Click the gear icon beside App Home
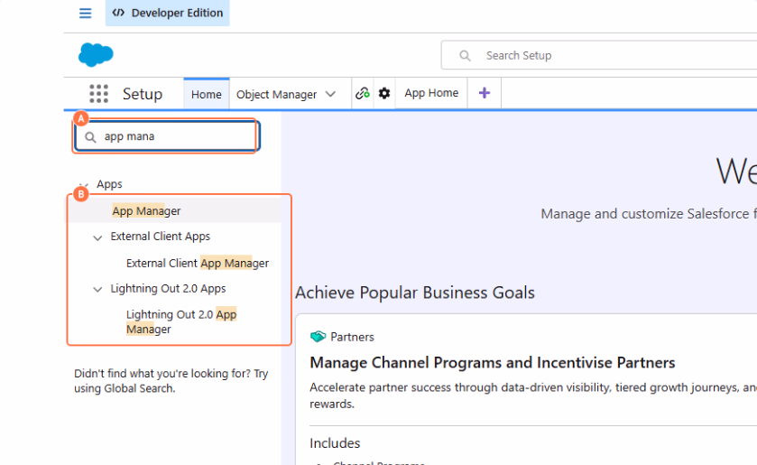Viewport: 757px width, 465px height. click(384, 93)
